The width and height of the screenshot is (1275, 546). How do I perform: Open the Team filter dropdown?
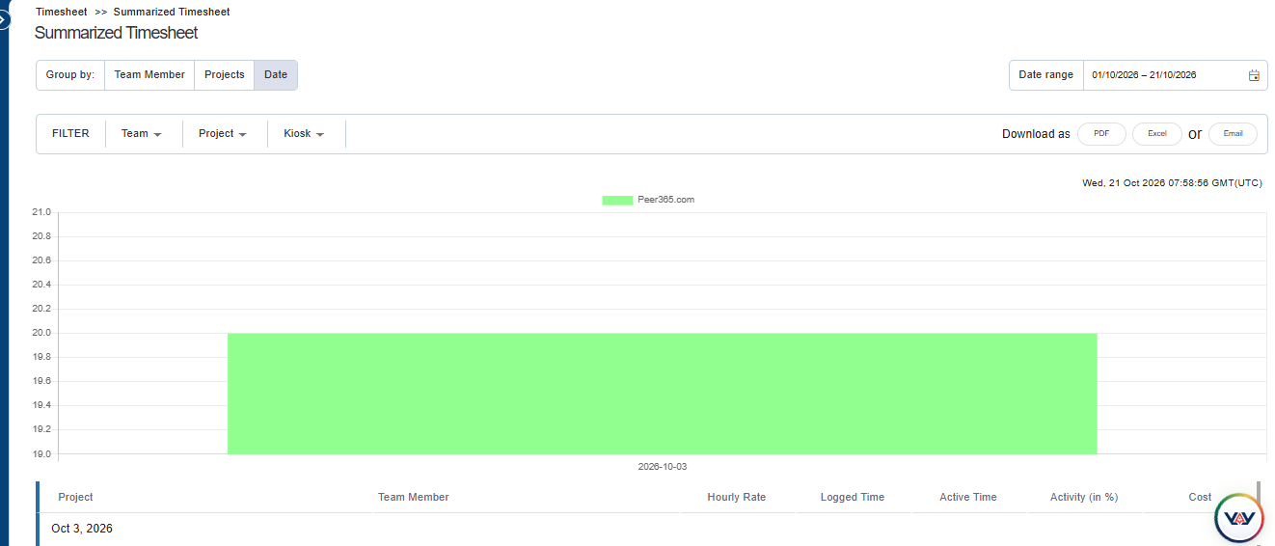pos(141,134)
